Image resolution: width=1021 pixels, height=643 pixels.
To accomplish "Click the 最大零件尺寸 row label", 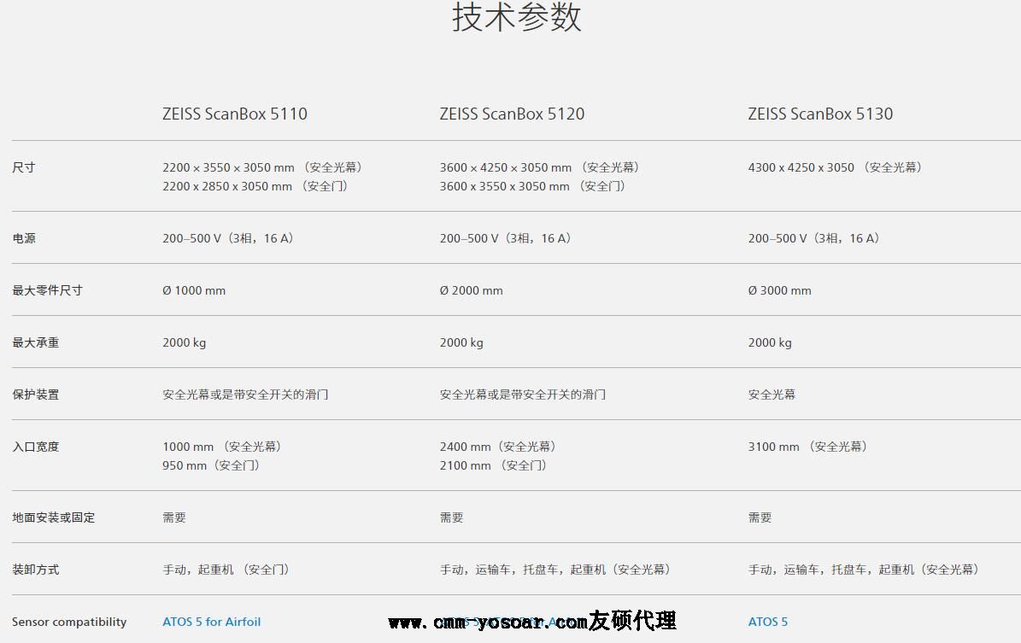I will pyautogui.click(x=47, y=290).
